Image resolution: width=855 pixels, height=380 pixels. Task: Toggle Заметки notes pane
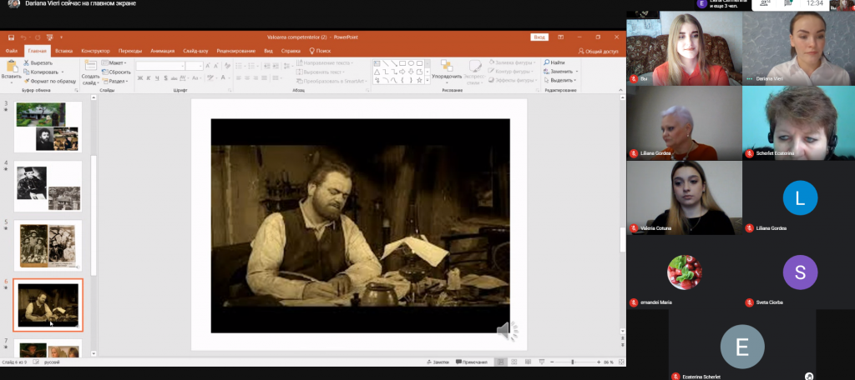pyautogui.click(x=438, y=362)
